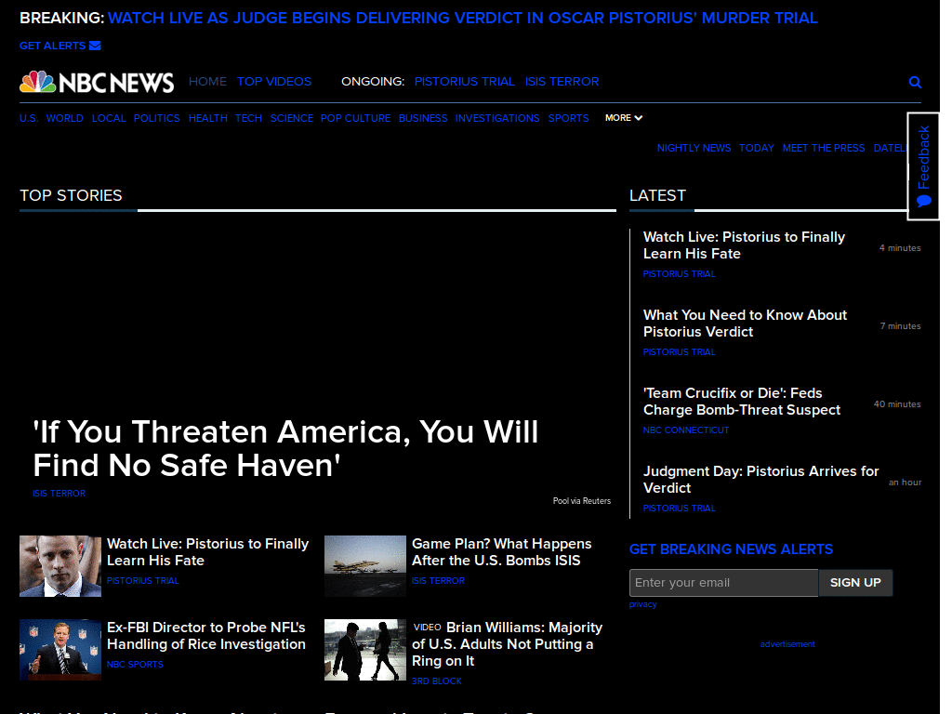The width and height of the screenshot is (952, 714).
Task: Expand the MORE sections dropdown
Action: click(624, 118)
